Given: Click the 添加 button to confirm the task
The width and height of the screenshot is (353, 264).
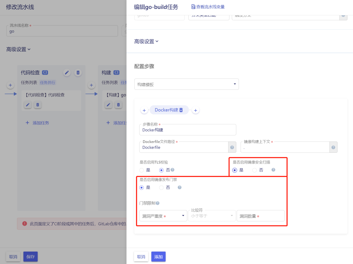Looking at the screenshot, I should (x=158, y=256).
